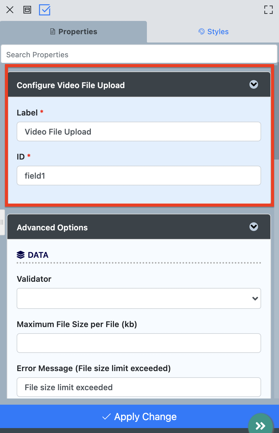The height and width of the screenshot is (433, 279).
Task: Click the ID input containing field1
Action: [139, 176]
